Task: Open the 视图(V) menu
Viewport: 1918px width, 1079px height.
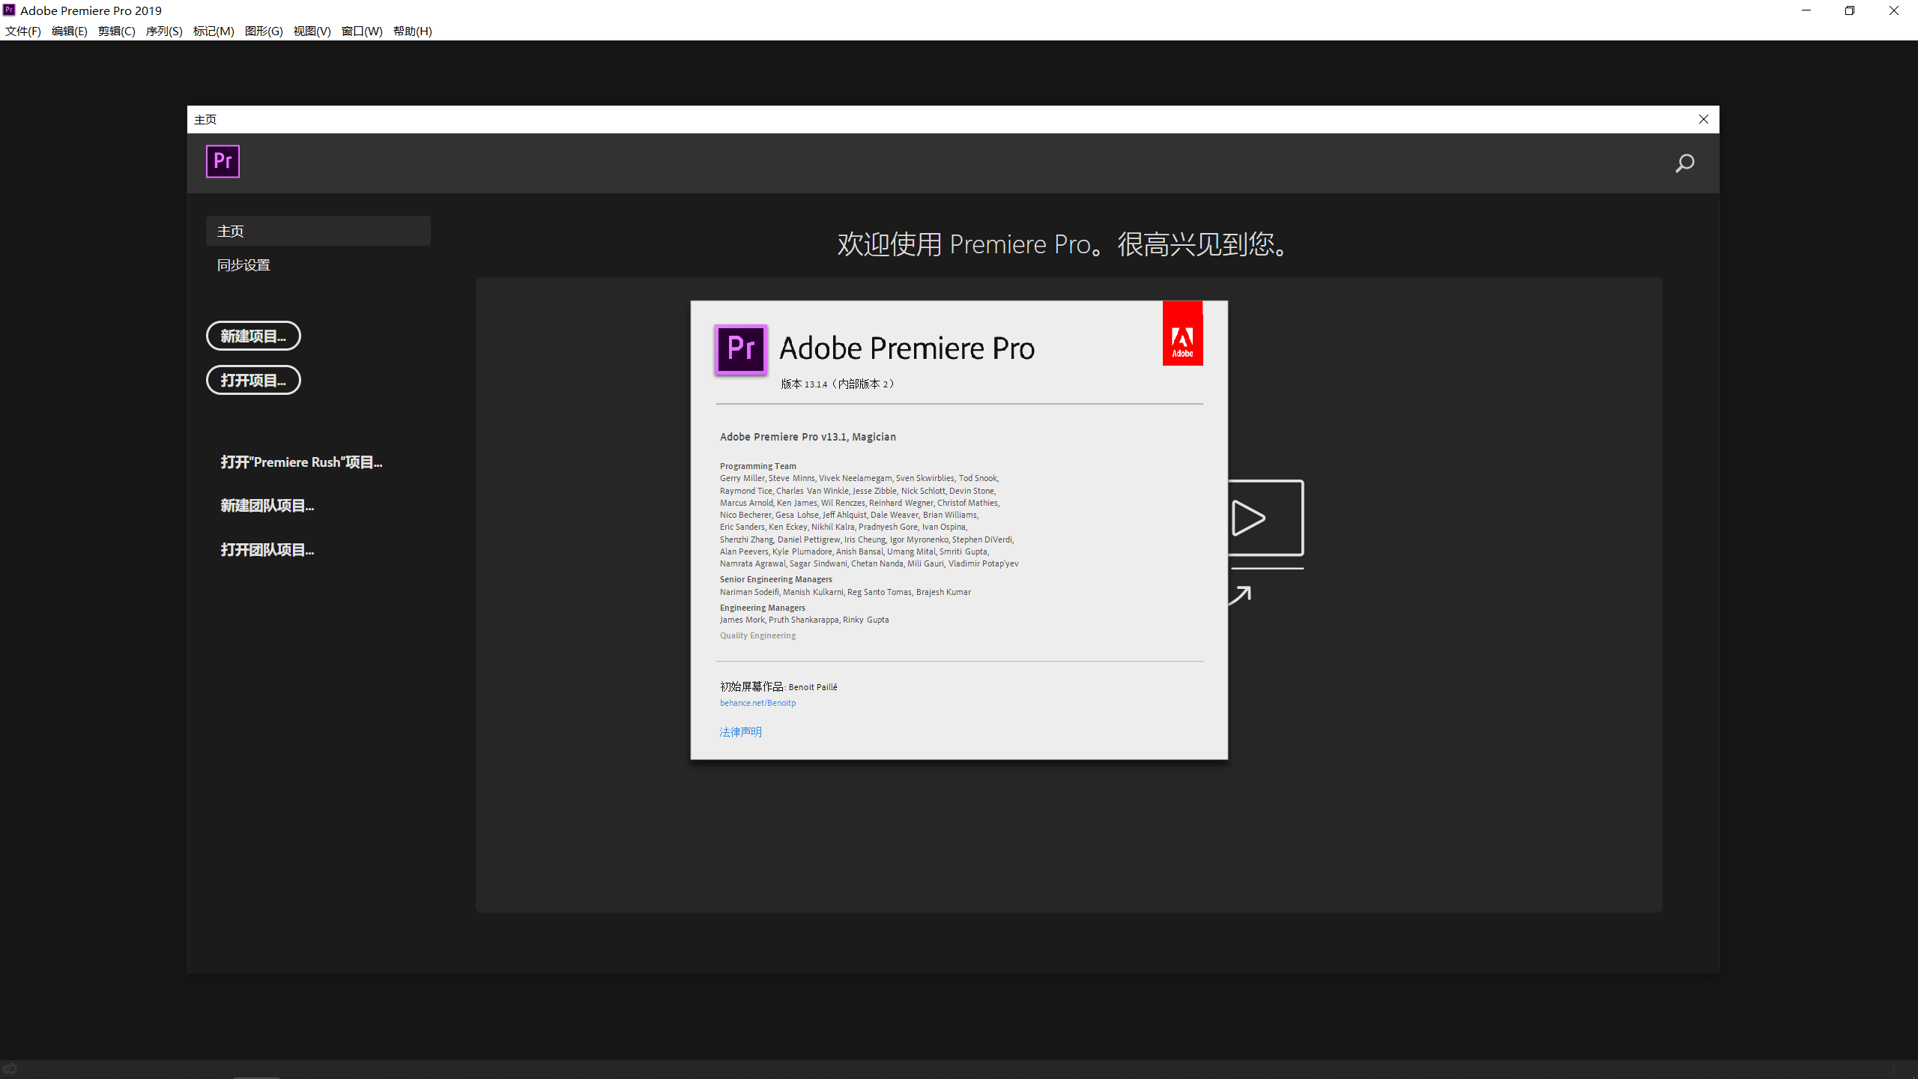Action: (312, 31)
